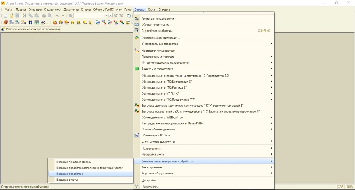The height and width of the screenshot is (190, 355).
Task: Open Активные пользователи via its icon
Action: pos(136,19)
